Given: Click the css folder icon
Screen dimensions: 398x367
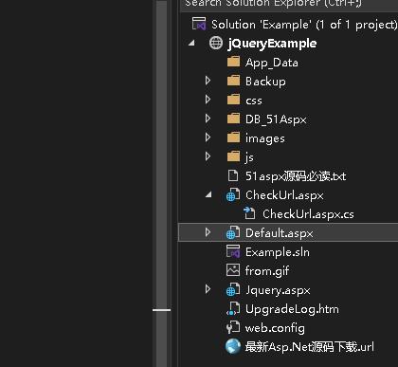Looking at the screenshot, I should (x=234, y=100).
